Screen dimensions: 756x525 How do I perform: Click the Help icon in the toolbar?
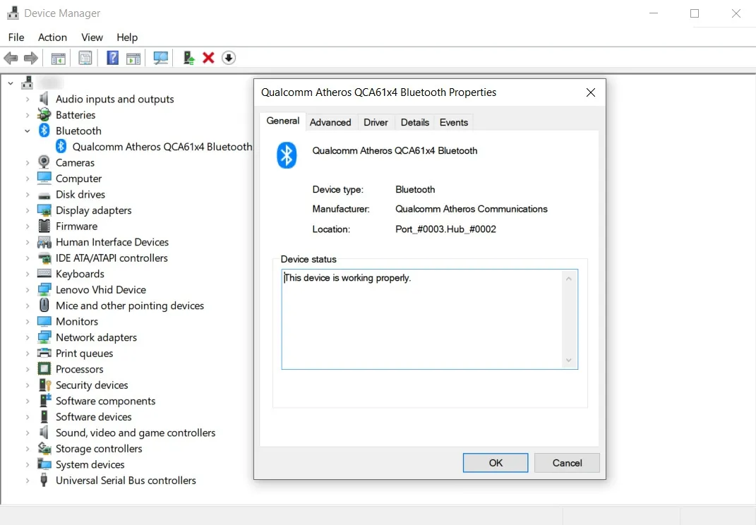coord(112,58)
